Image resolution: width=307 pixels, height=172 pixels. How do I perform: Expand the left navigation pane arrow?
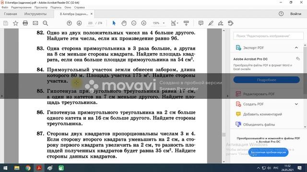(2, 96)
